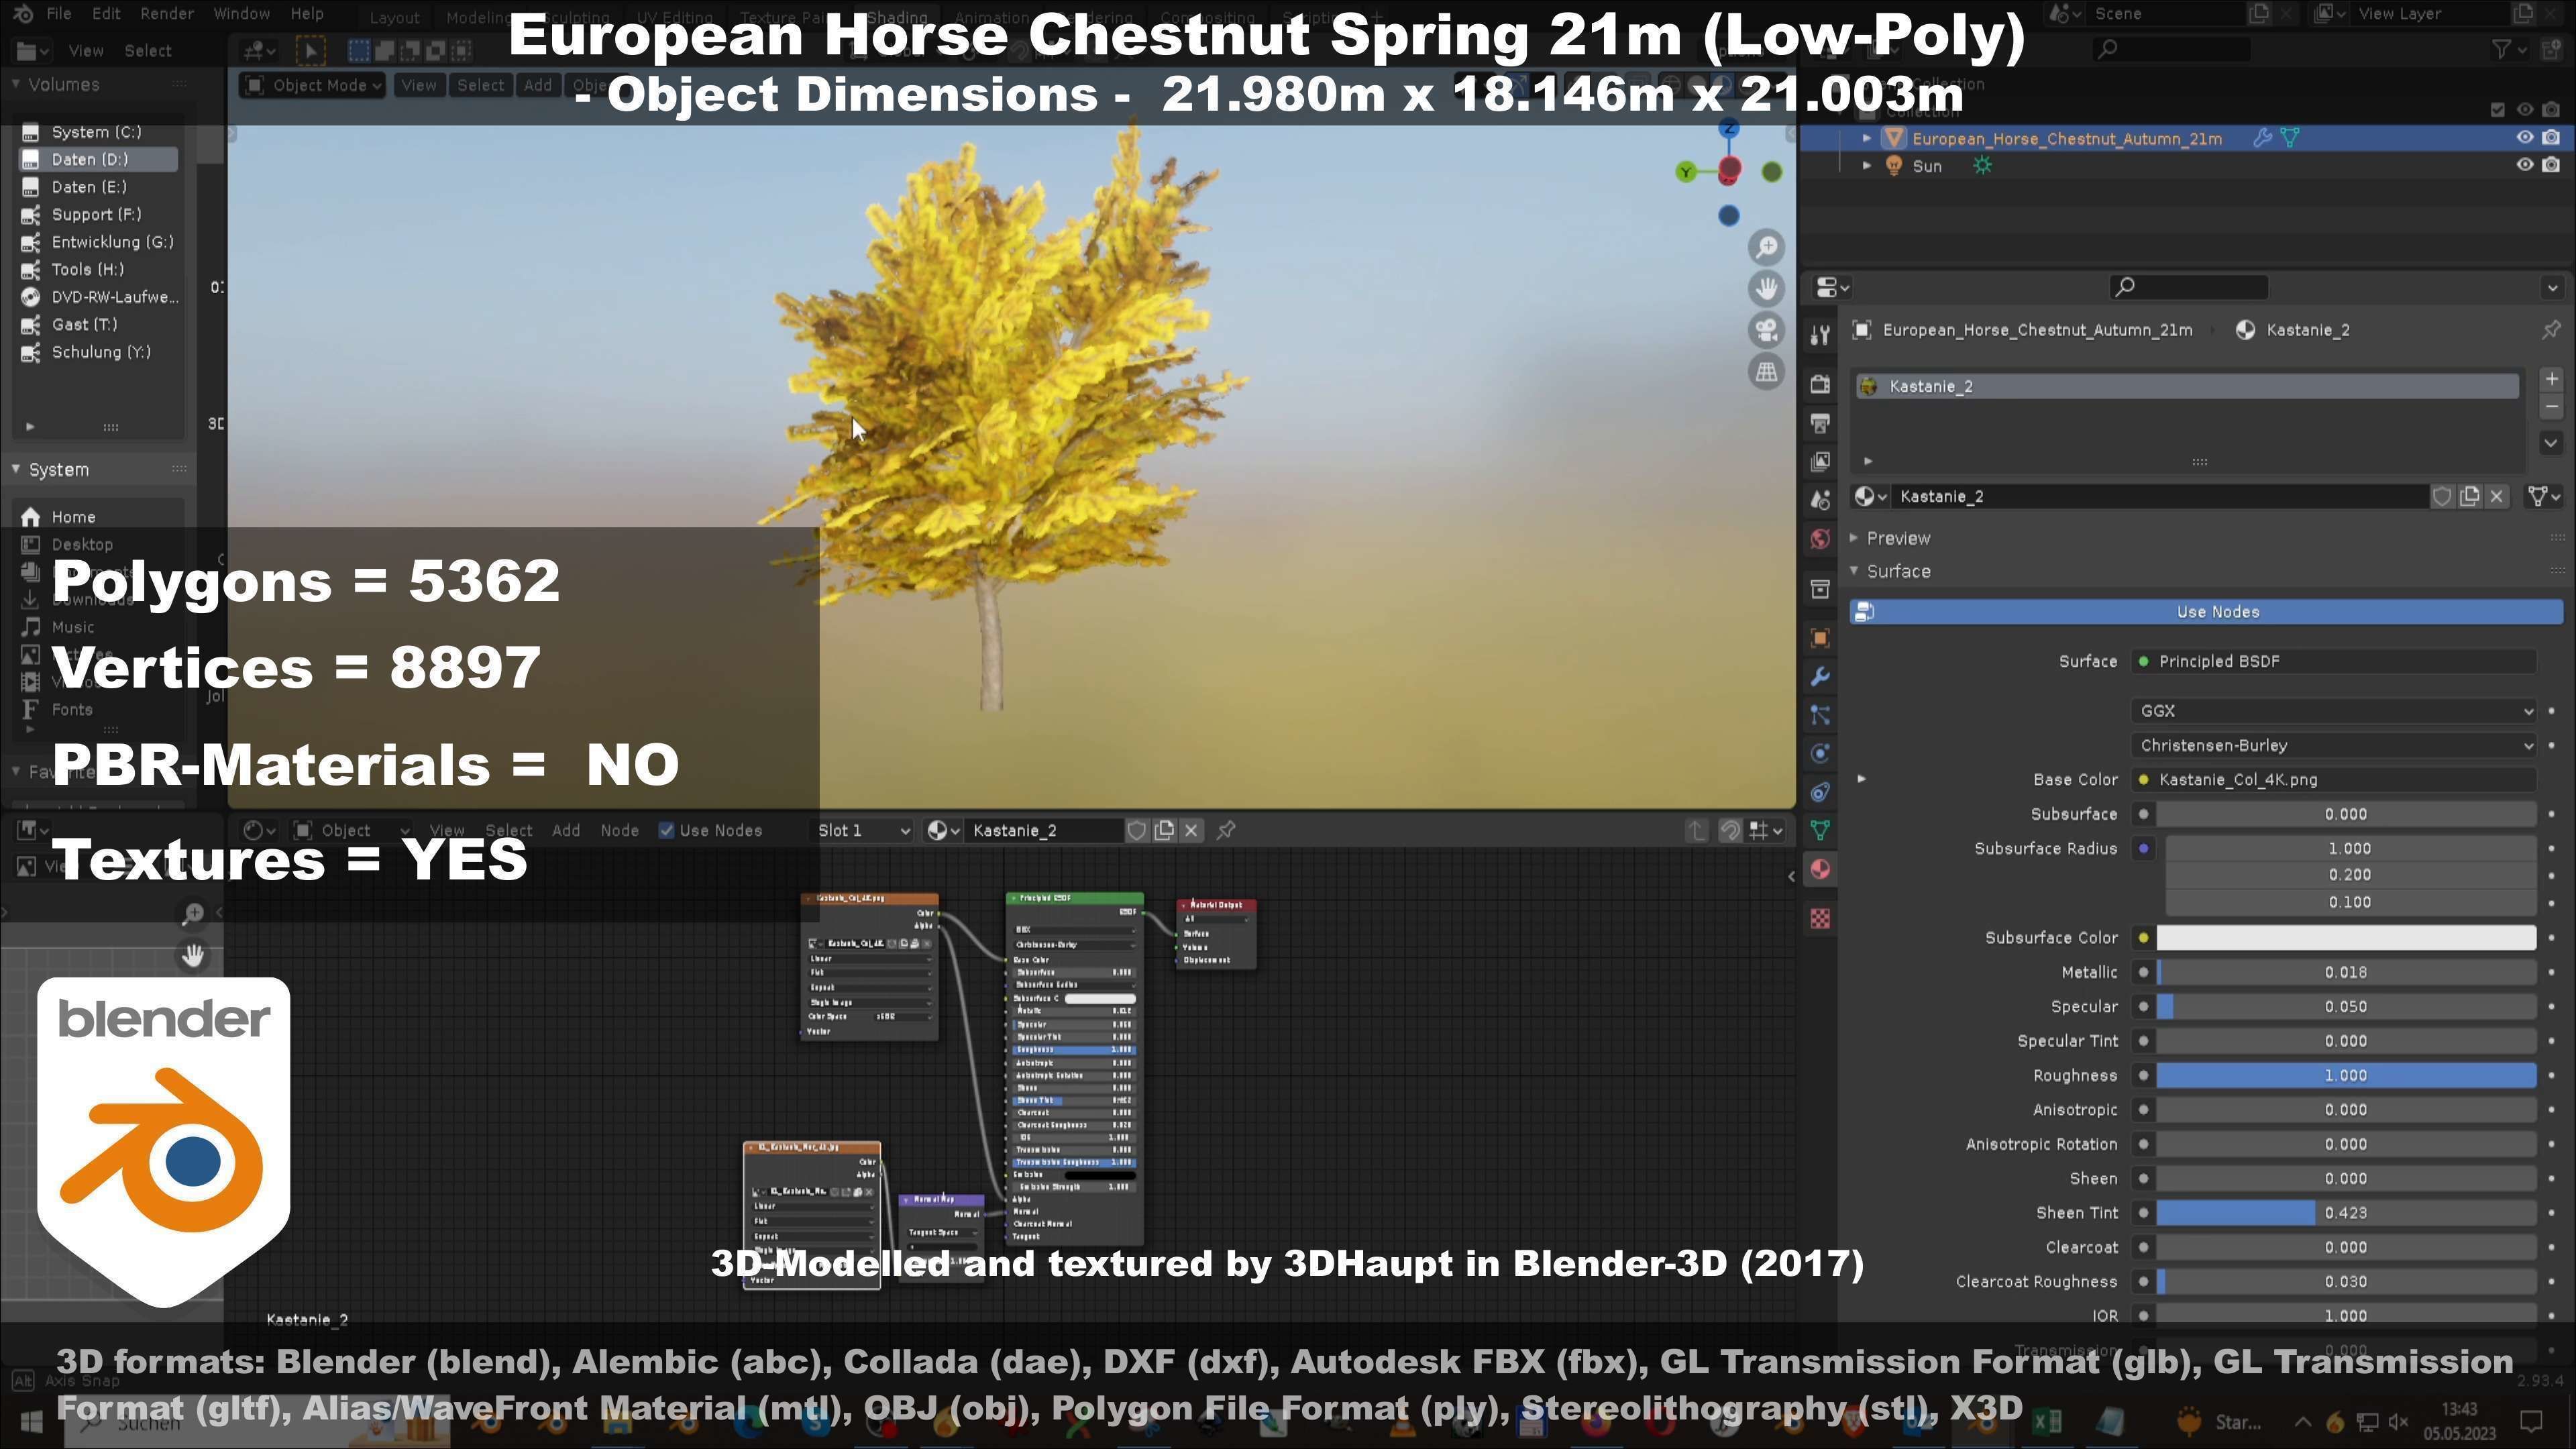Open the GGX distribution dropdown
2576x1449 pixels.
click(2334, 711)
